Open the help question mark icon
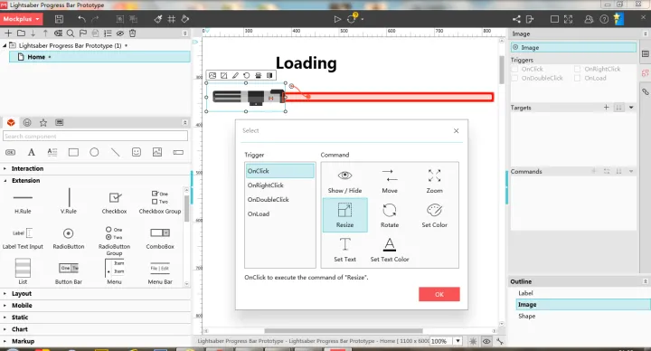 tap(604, 19)
